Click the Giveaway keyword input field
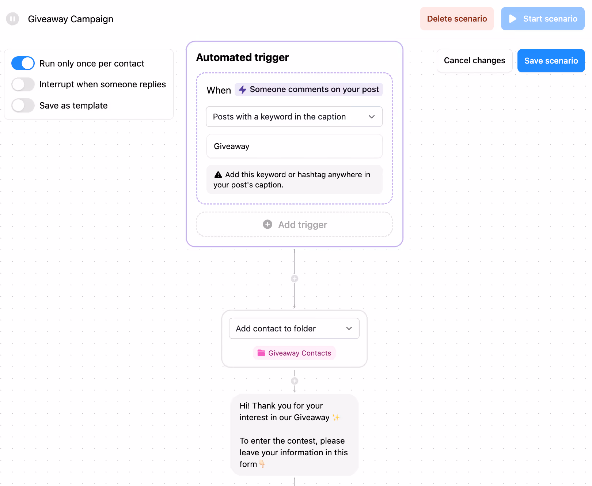 point(294,146)
